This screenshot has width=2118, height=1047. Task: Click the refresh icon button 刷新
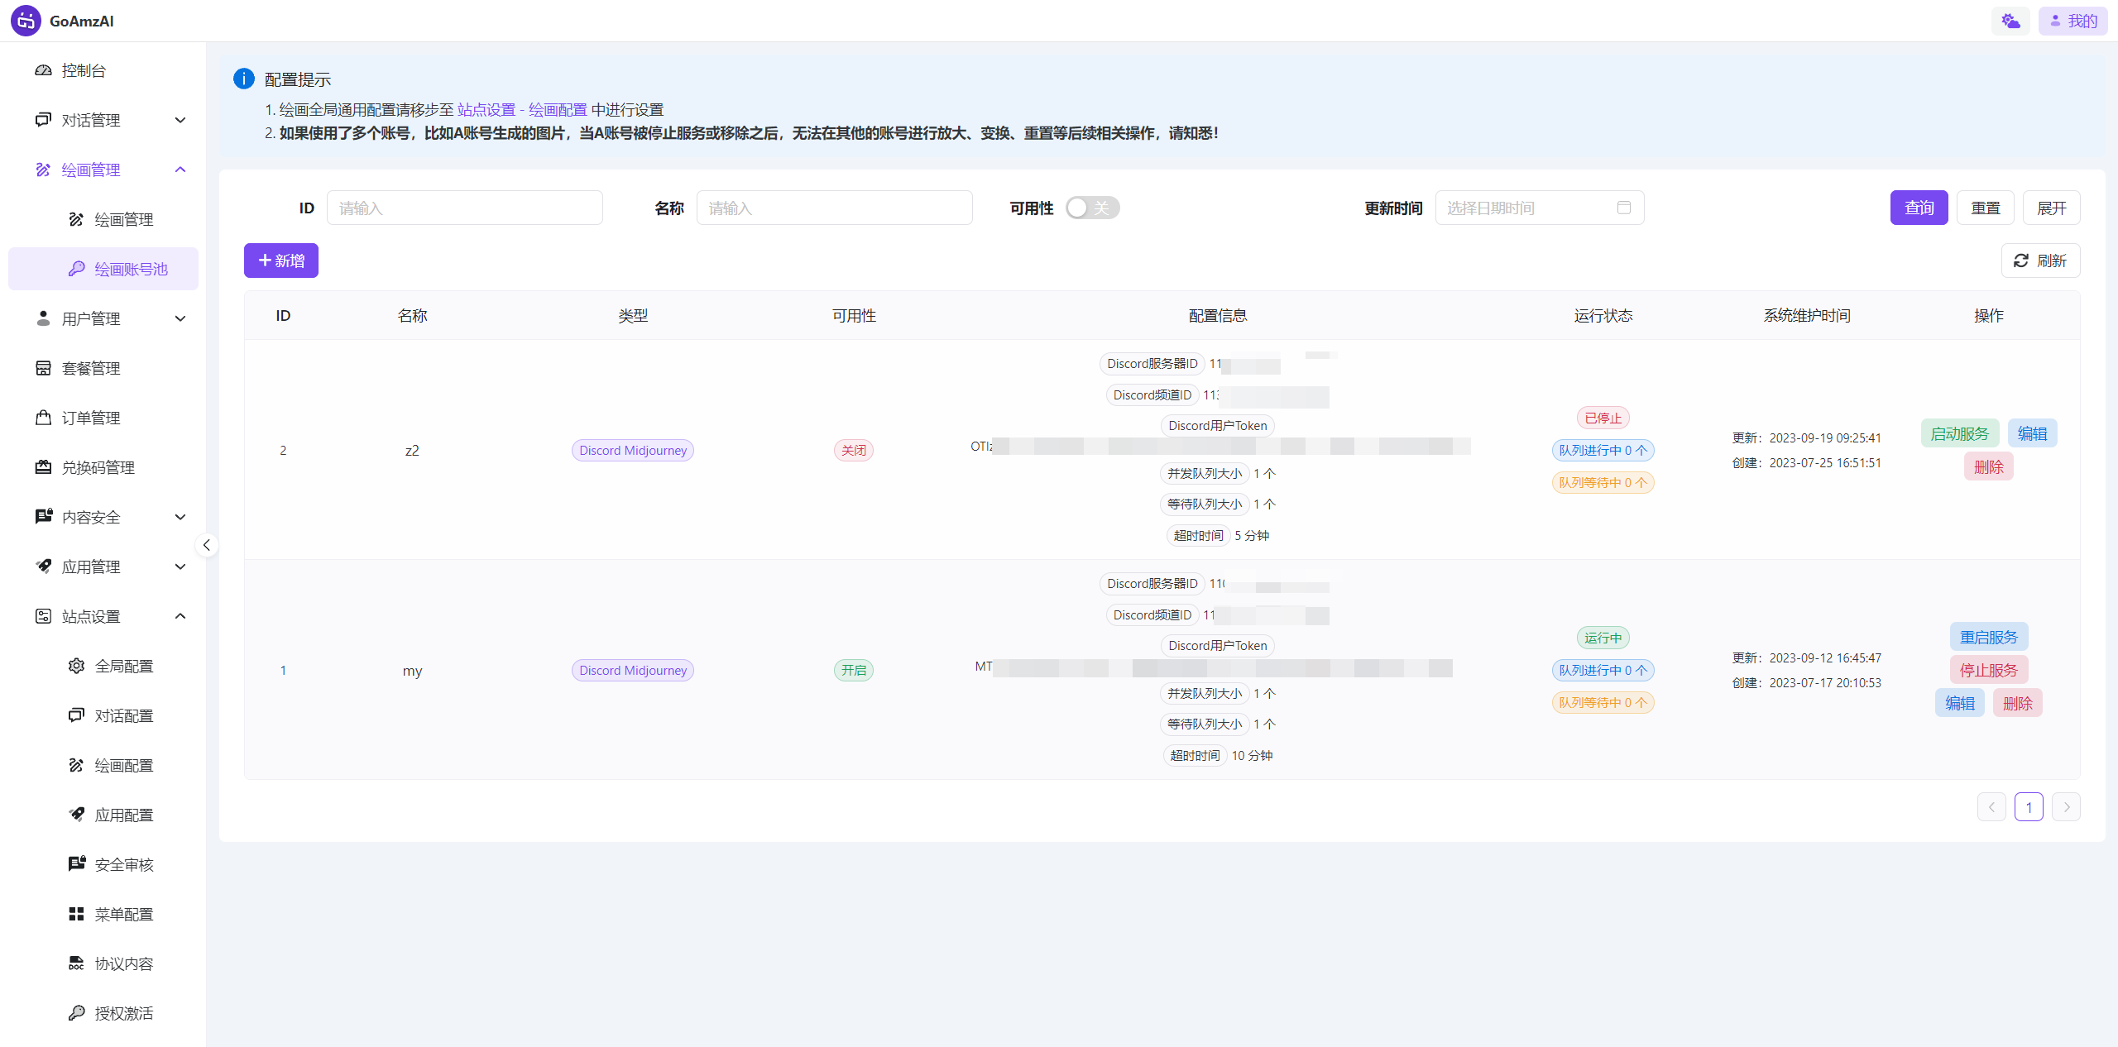(2040, 261)
